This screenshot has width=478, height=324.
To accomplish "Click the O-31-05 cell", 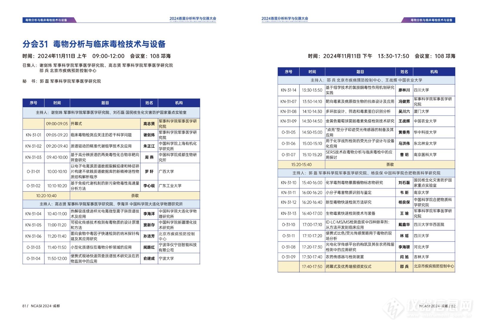I will pyautogui.click(x=289, y=132).
